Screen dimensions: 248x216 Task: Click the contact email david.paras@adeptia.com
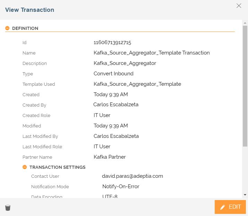[132, 176]
